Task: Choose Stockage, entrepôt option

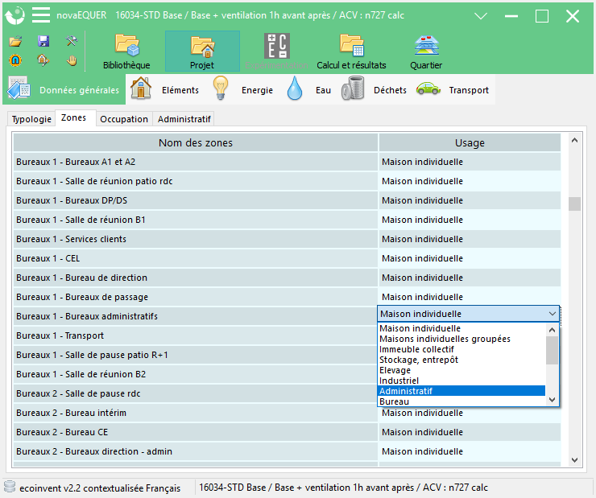Action: [x=461, y=360]
